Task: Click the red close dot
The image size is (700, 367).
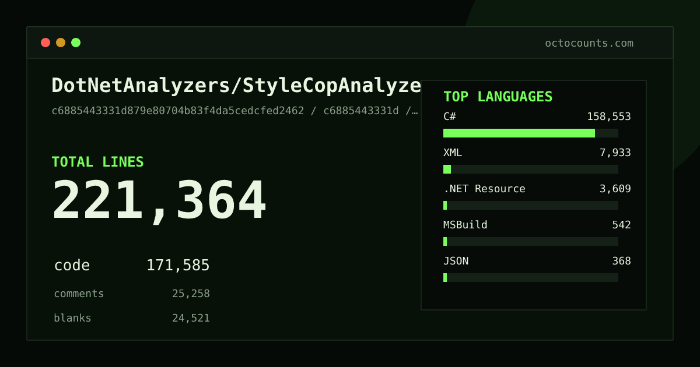Action: click(x=45, y=43)
